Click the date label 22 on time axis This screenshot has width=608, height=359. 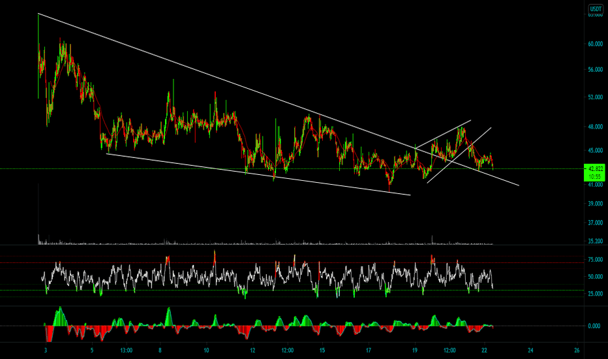[x=484, y=351]
